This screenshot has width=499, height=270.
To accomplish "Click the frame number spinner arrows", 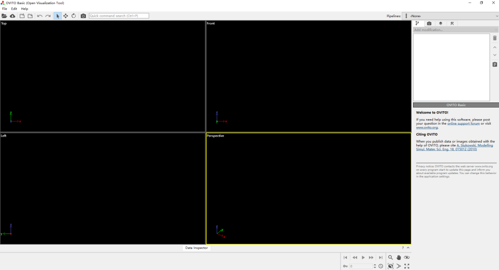I will point(375,266).
